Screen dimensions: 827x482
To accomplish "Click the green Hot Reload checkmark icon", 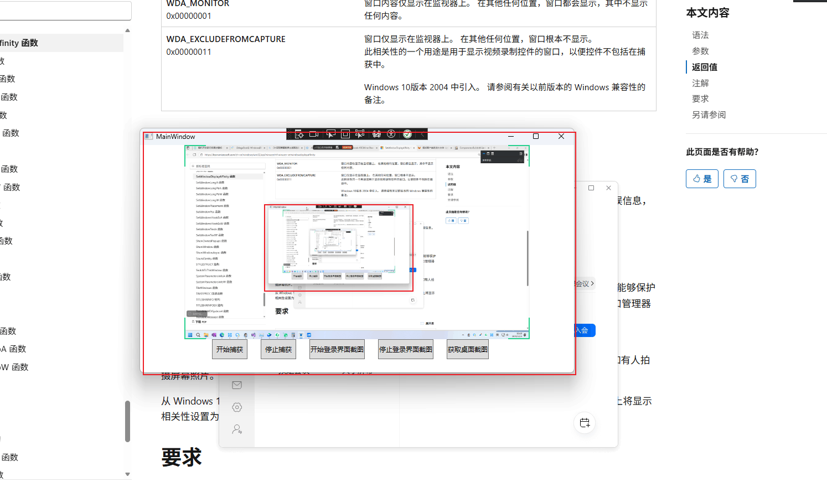I will 407,134.
